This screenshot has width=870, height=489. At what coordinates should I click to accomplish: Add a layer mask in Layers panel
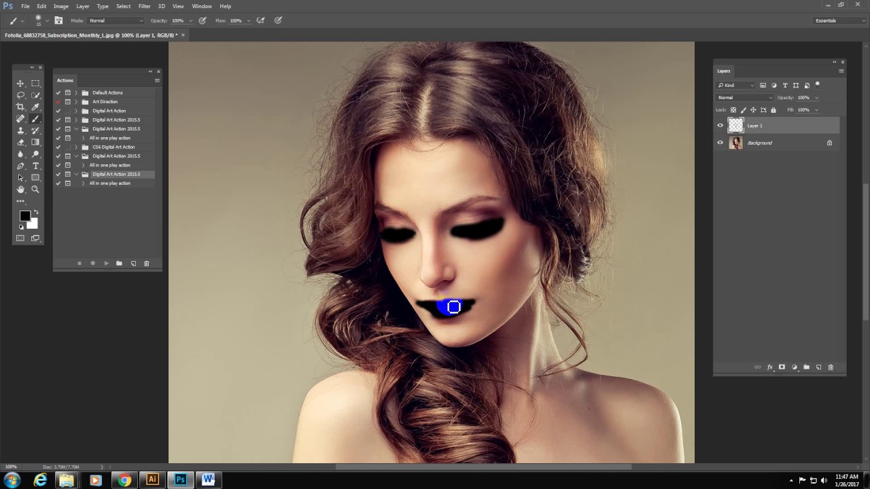tap(782, 367)
